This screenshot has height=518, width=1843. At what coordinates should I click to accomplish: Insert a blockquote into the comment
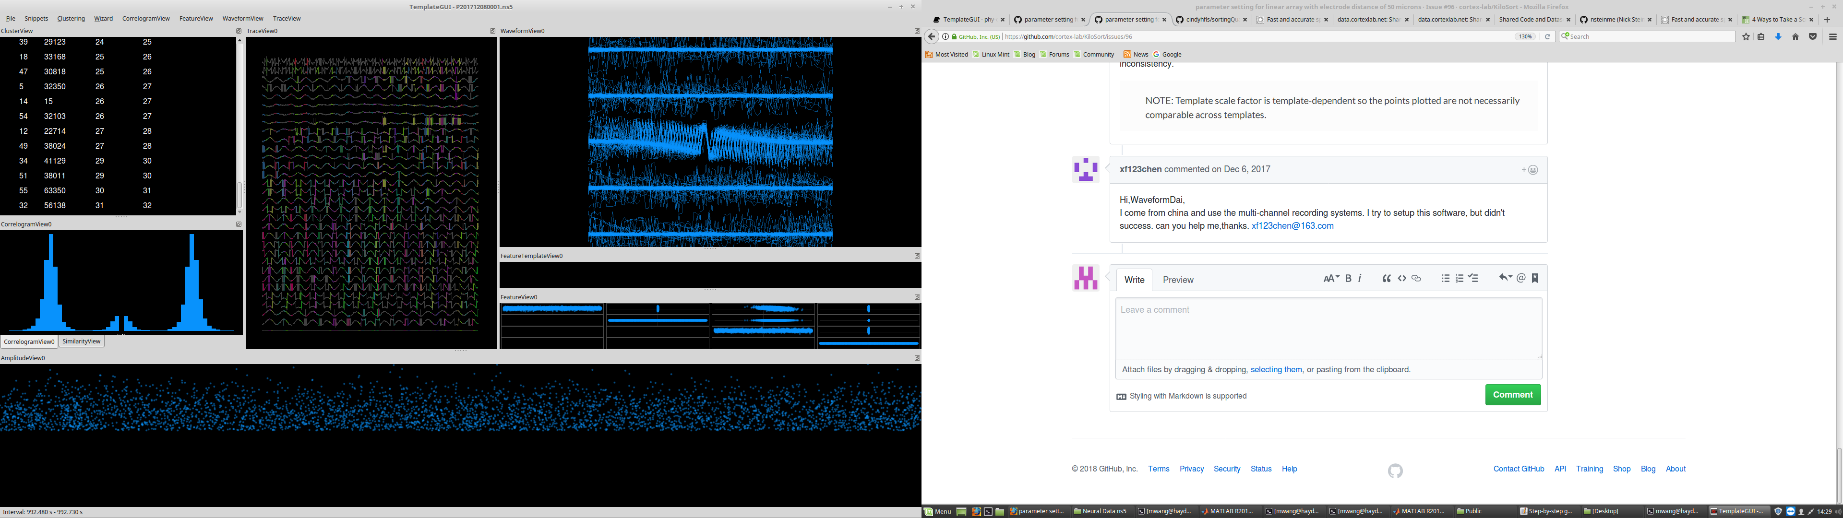[1387, 278]
